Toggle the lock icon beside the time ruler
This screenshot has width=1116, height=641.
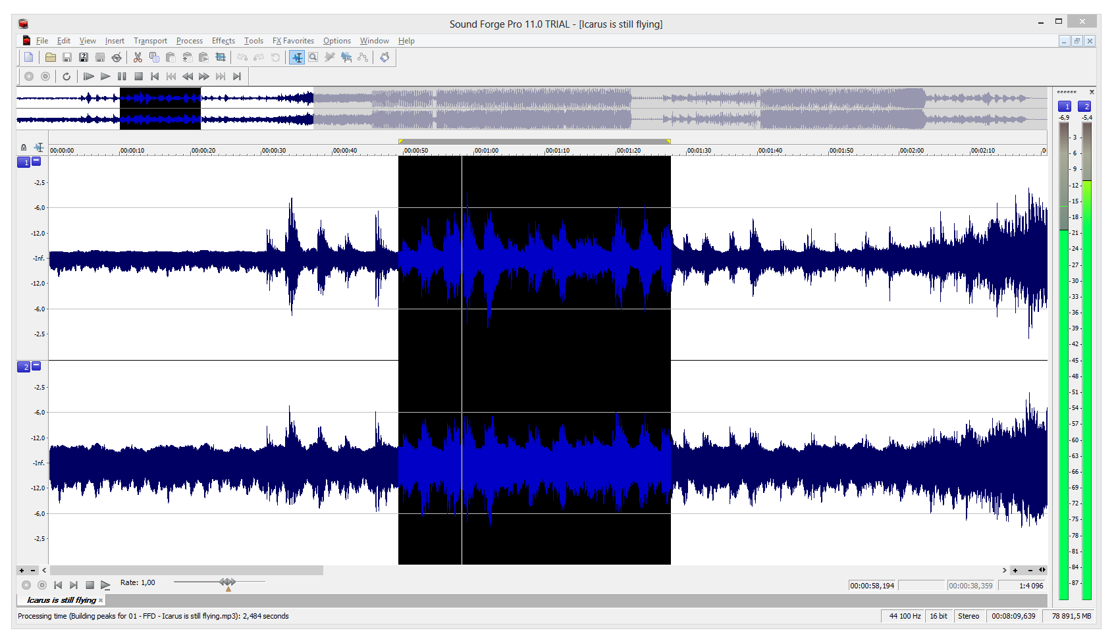(24, 148)
